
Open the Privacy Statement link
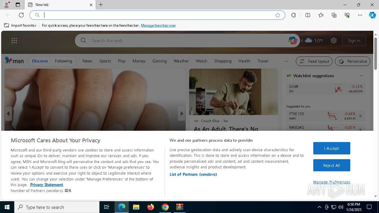(x=46, y=185)
